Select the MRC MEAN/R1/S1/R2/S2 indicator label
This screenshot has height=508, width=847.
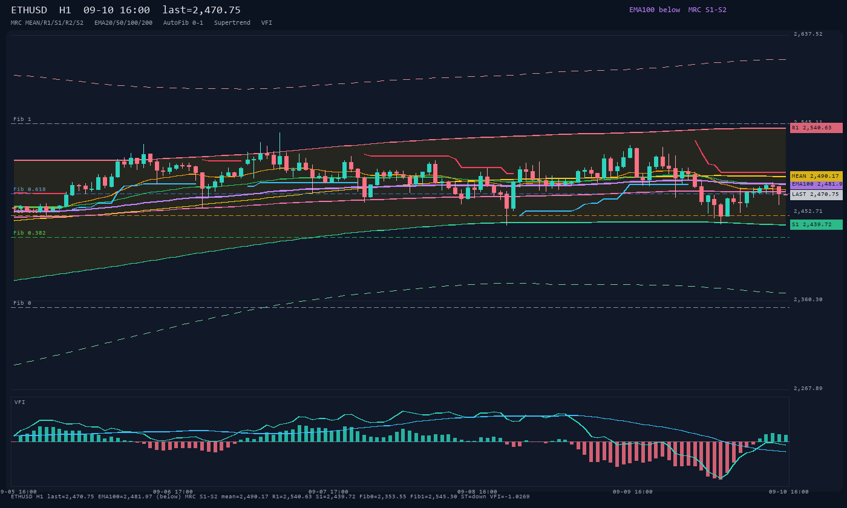point(47,22)
